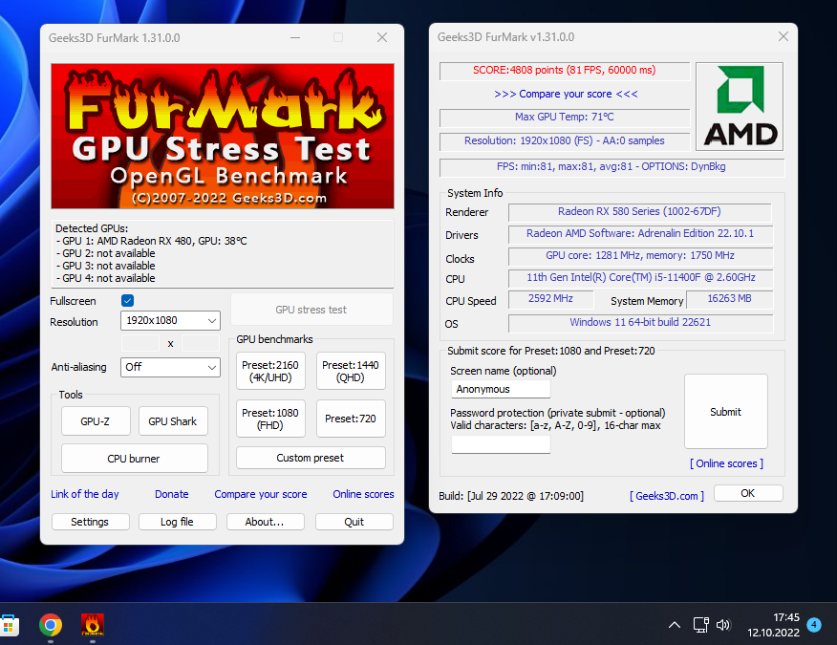Submit the benchmark score
837x645 pixels.
click(x=726, y=412)
